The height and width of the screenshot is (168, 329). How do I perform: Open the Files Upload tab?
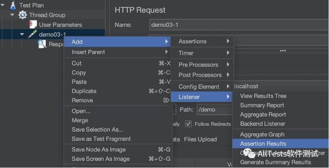tap(200, 139)
